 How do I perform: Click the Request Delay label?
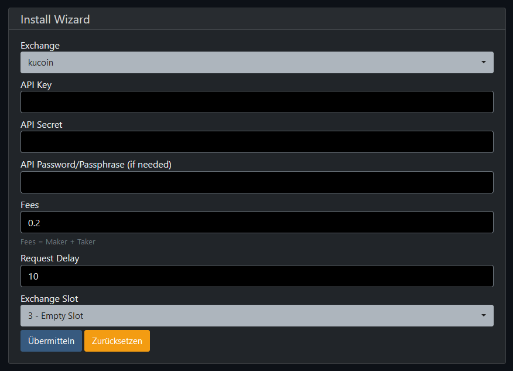point(50,258)
